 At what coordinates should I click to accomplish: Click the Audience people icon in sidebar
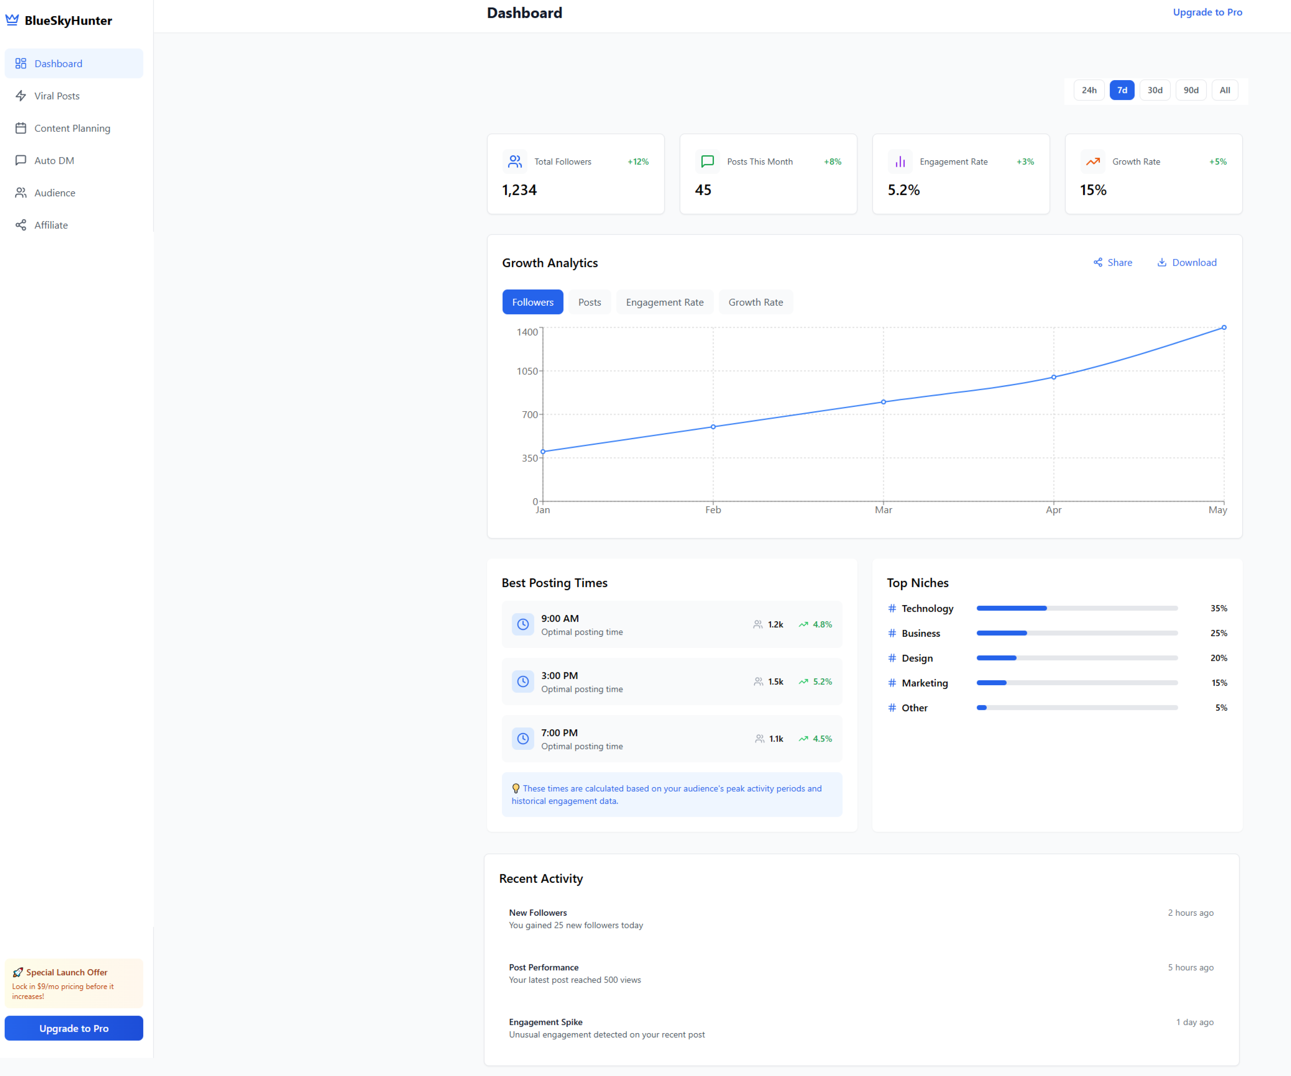coord(21,193)
